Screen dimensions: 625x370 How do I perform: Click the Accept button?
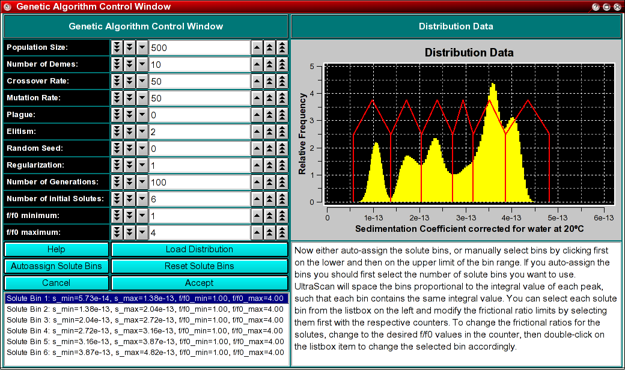[x=200, y=283]
